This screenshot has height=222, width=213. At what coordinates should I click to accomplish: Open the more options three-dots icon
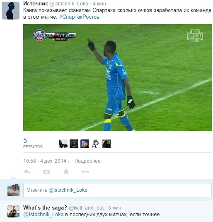(x=85, y=172)
